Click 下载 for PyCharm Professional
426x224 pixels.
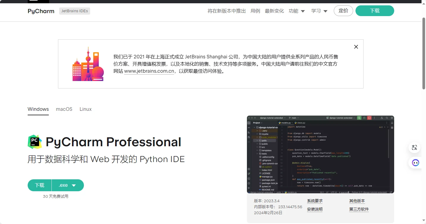pyautogui.click(x=40, y=185)
